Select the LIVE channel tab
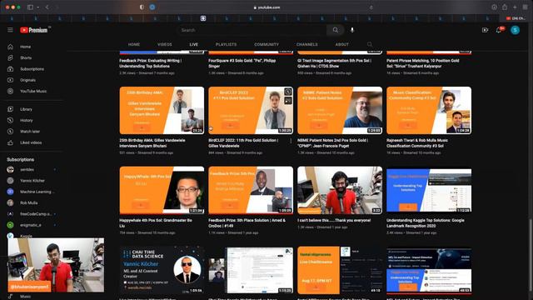Image resolution: width=533 pixels, height=300 pixels. point(194,44)
